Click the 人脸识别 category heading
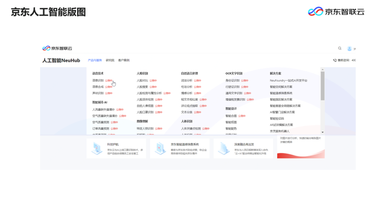The image size is (375, 211). pos(142,73)
